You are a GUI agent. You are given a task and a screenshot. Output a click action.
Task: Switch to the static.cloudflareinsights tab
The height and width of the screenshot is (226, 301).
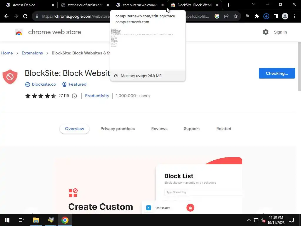85,5
